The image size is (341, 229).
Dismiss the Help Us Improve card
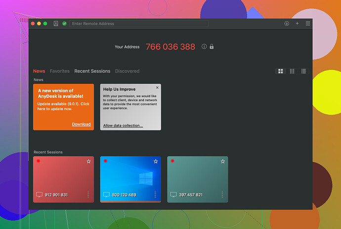click(157, 88)
